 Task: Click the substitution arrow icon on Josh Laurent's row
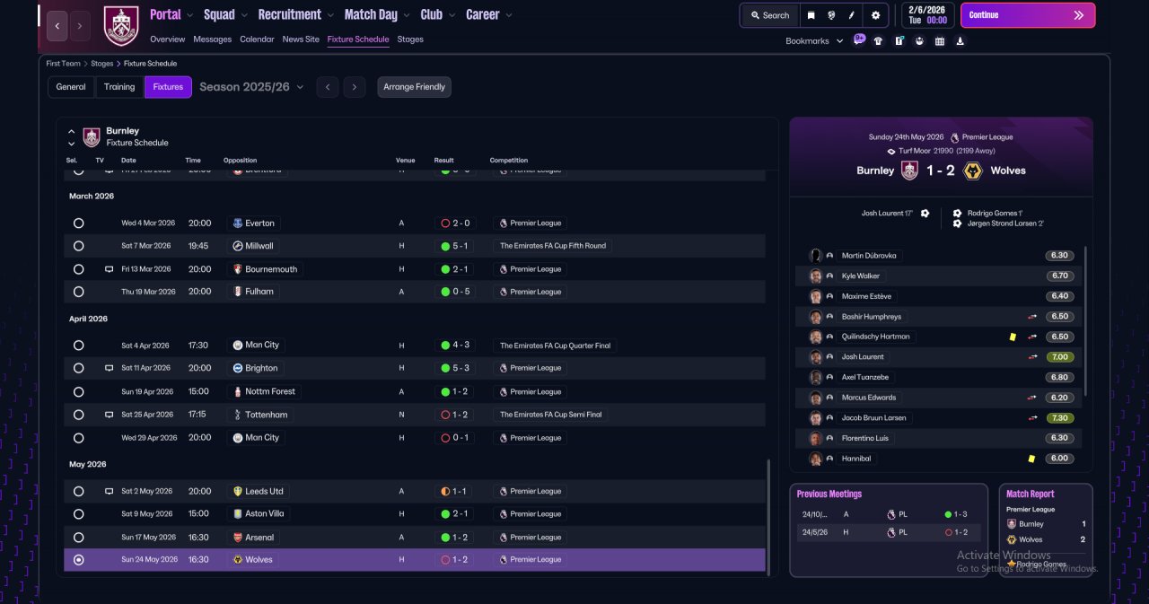1032,357
